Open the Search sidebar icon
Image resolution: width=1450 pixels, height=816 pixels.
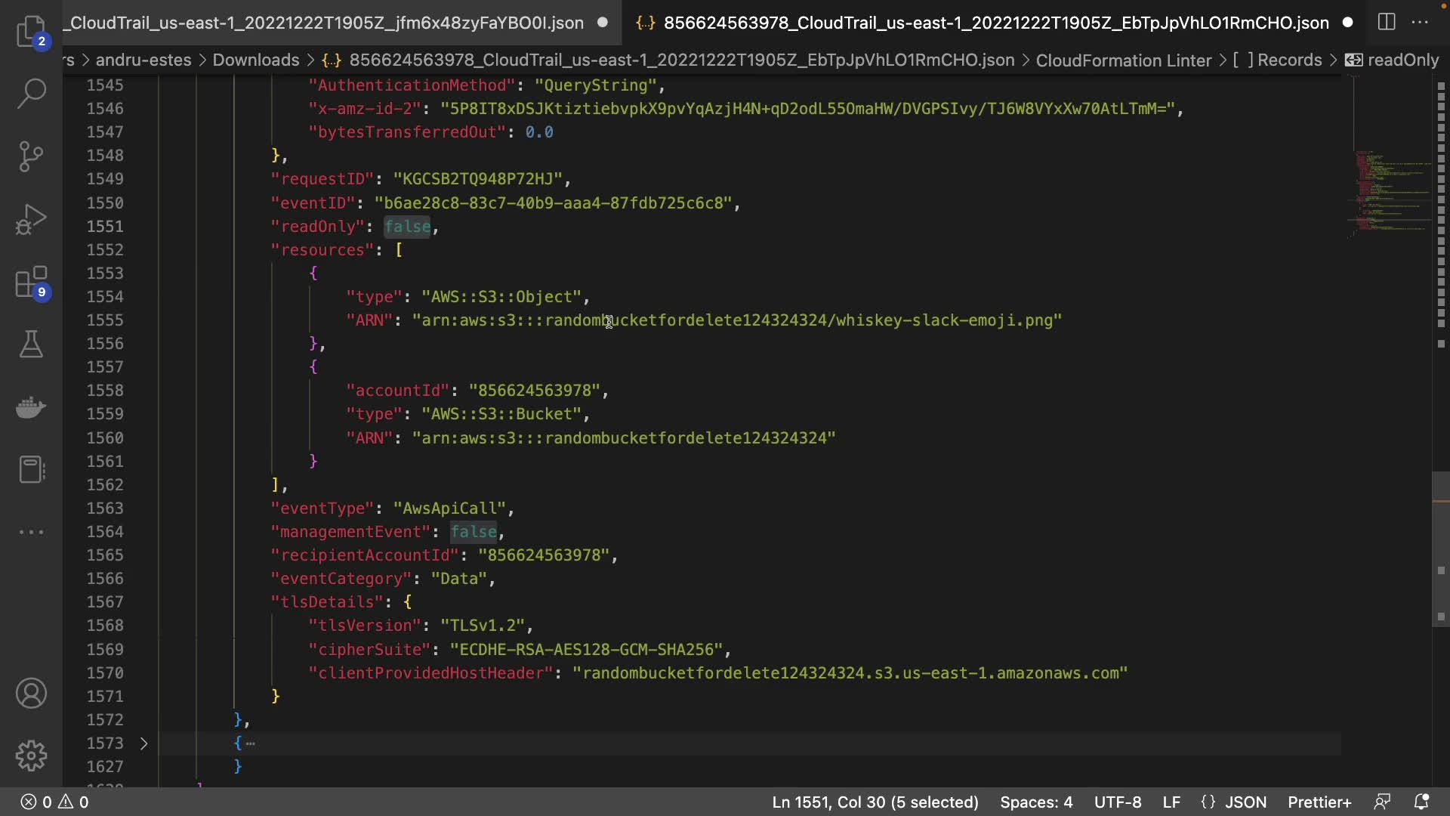point(31,94)
